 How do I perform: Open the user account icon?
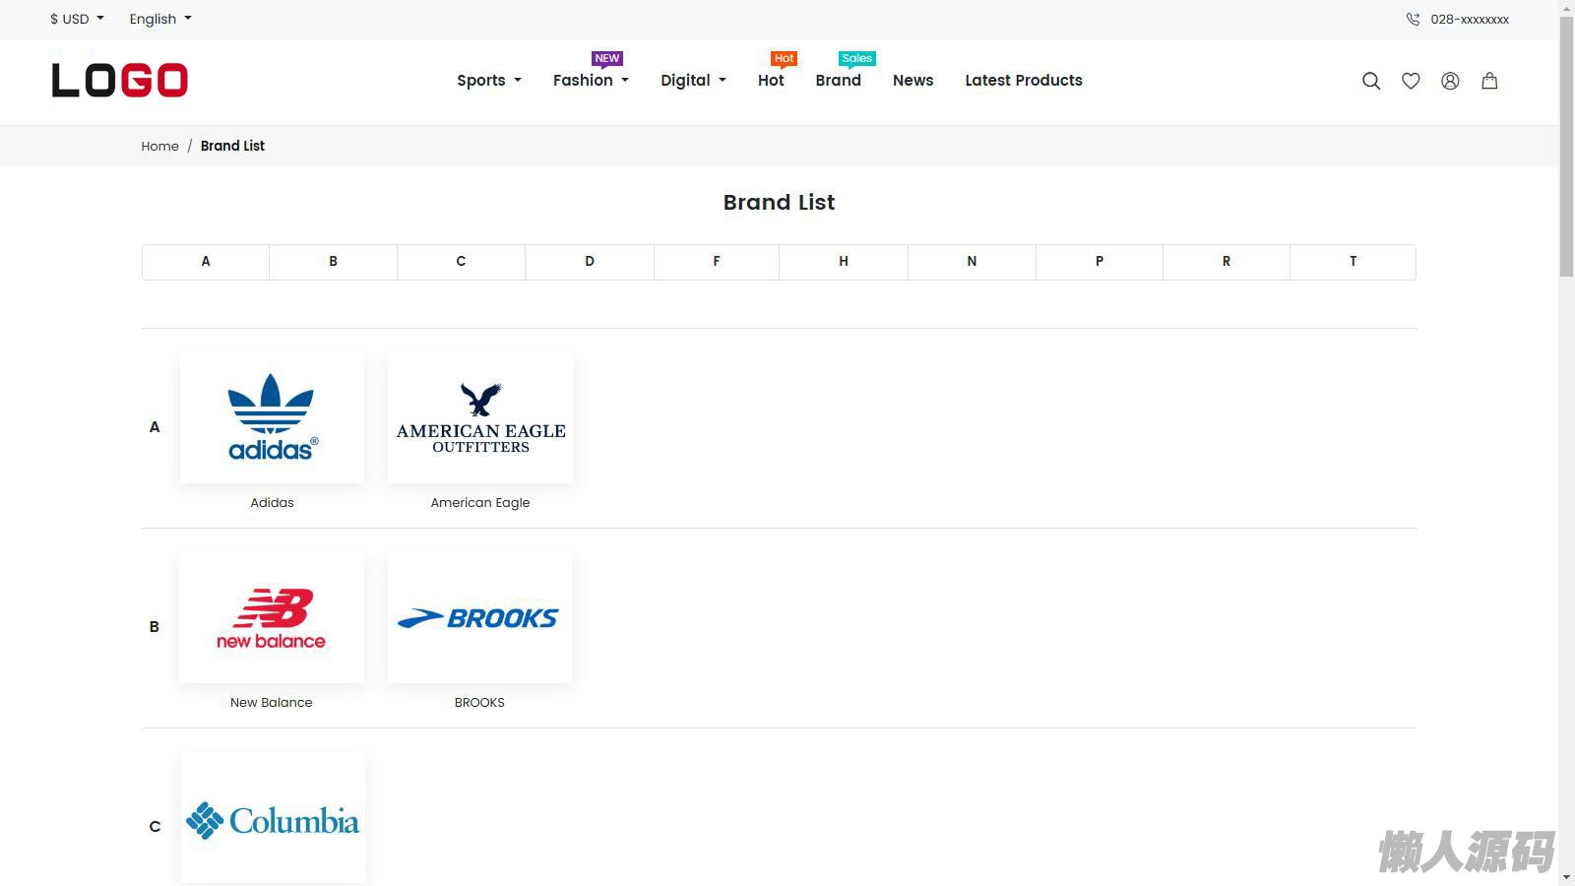(1450, 81)
